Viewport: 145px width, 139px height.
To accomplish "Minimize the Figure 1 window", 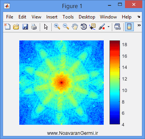I will (110, 5).
